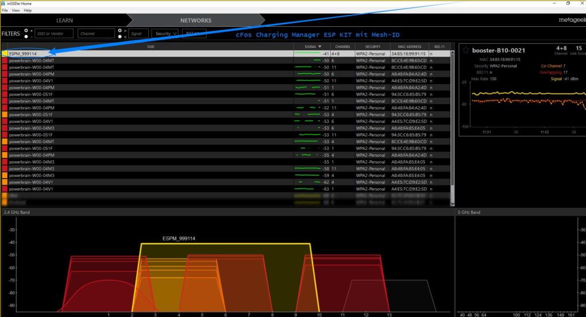The image size is (586, 317).
Task: Sort by the 802.11 column header
Action: pos(439,47)
